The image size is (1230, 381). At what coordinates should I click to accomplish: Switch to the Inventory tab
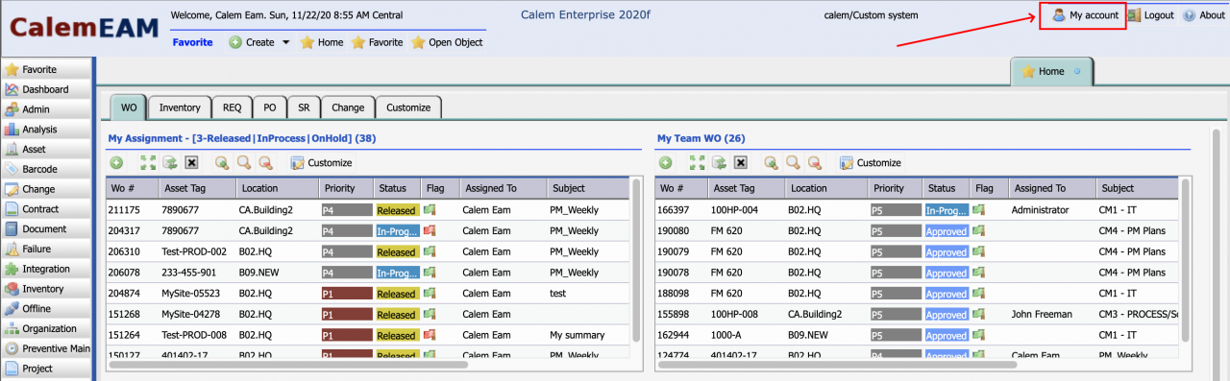coord(180,107)
